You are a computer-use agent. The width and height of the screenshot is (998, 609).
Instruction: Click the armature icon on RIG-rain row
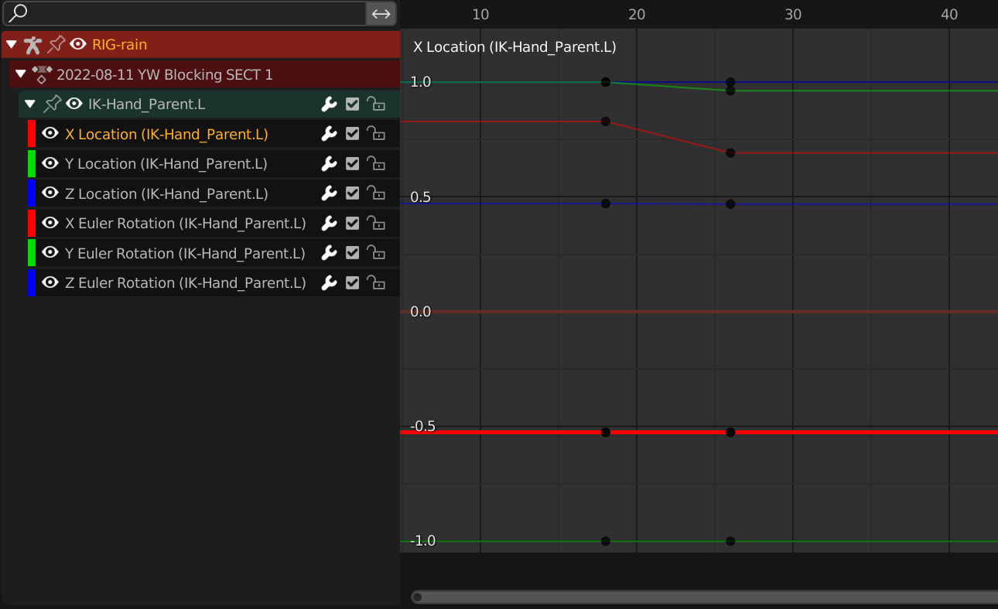[x=32, y=44]
